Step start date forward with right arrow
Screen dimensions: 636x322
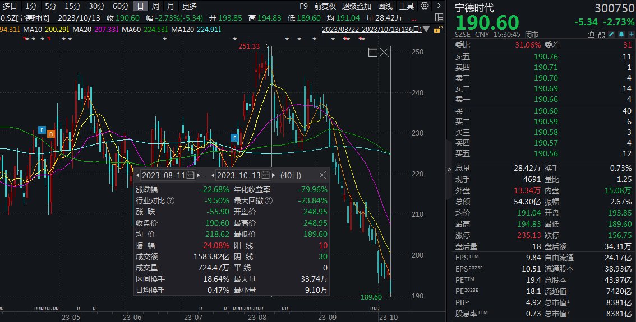pos(199,175)
